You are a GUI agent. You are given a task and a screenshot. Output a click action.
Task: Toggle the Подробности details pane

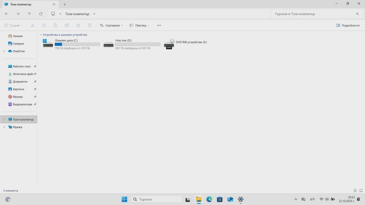coord(348,25)
